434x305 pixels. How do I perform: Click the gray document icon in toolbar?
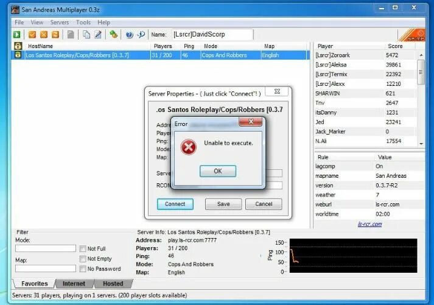pos(71,35)
